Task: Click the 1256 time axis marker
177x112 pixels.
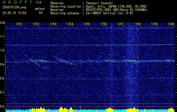Action: click(x=104, y=24)
